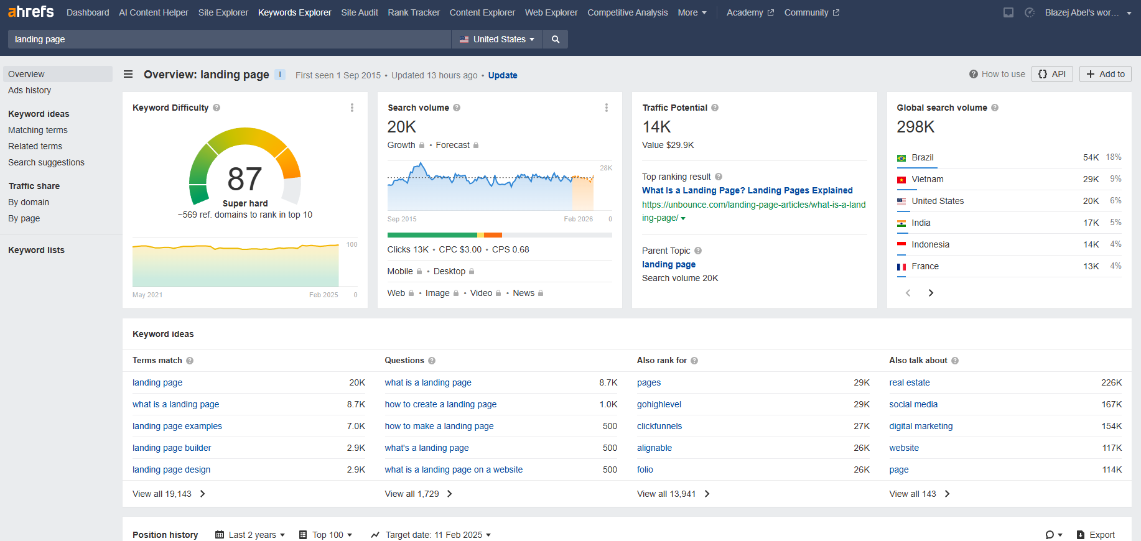
Task: Expand top ranking URL dropdown arrow
Action: pyautogui.click(x=683, y=218)
